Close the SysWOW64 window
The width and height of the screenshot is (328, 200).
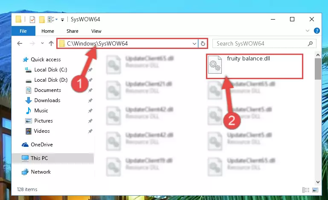[x=312, y=19]
